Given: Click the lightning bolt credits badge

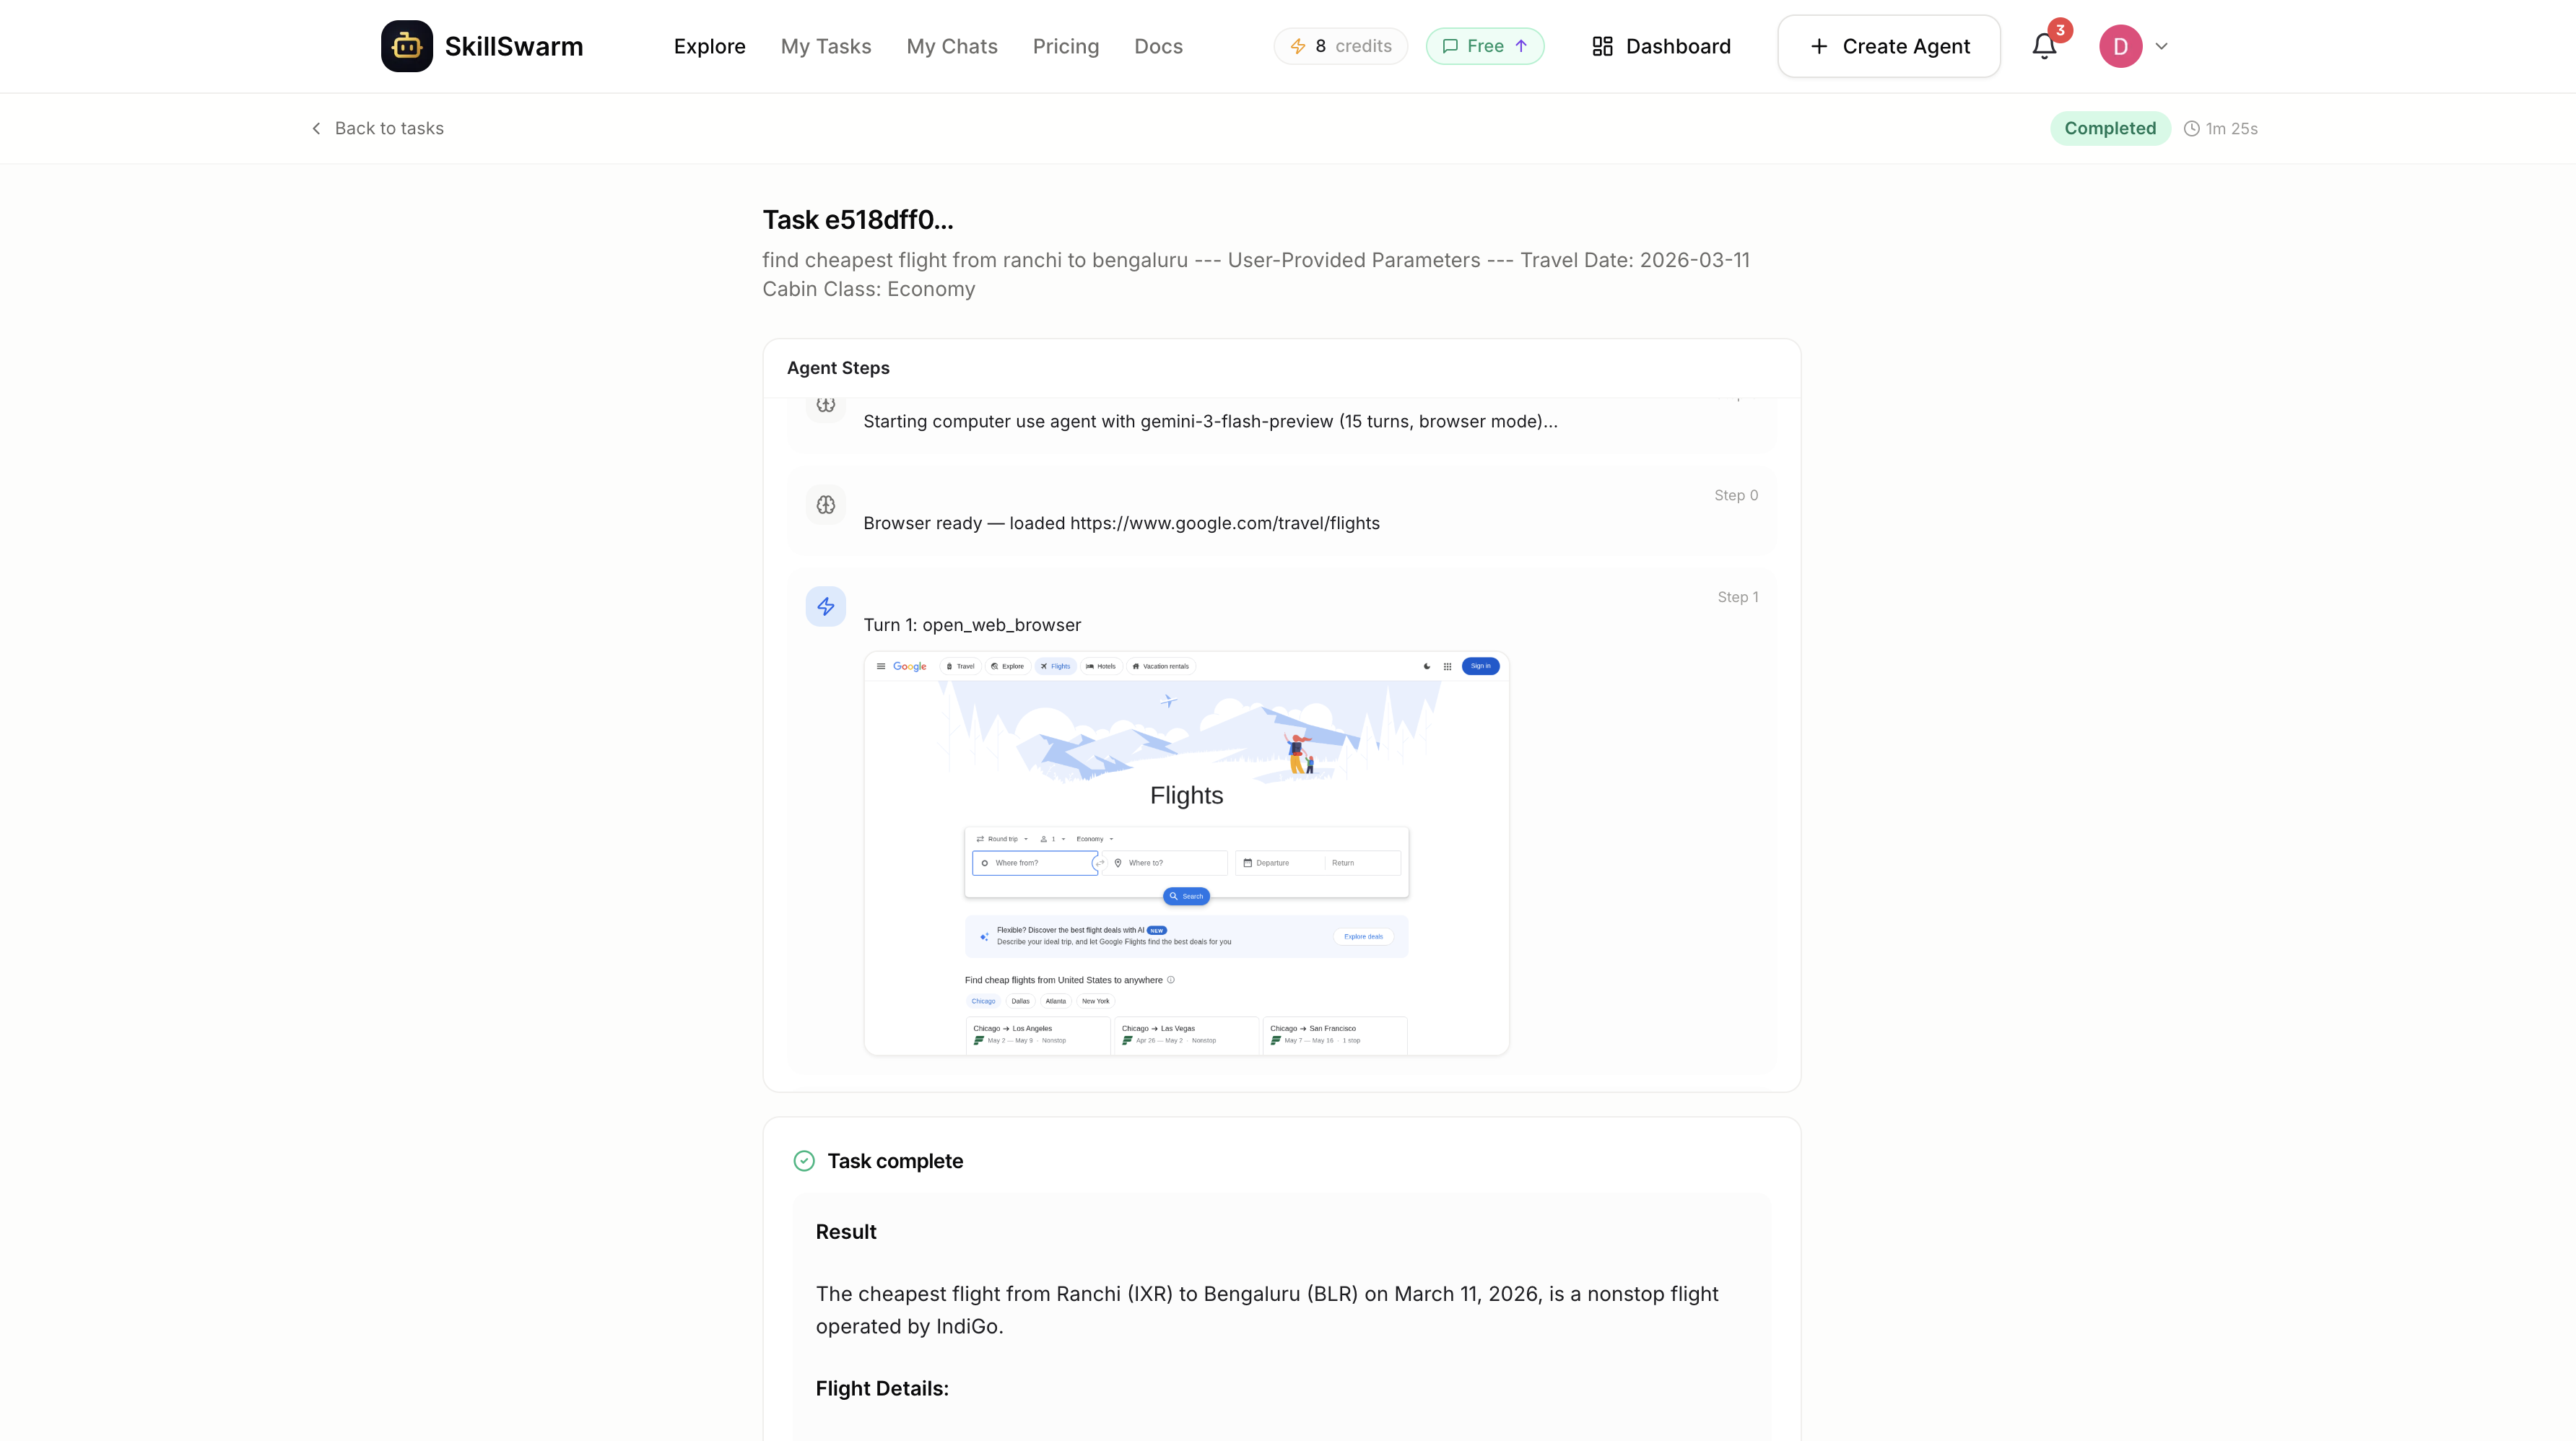Looking at the screenshot, I should point(1340,46).
